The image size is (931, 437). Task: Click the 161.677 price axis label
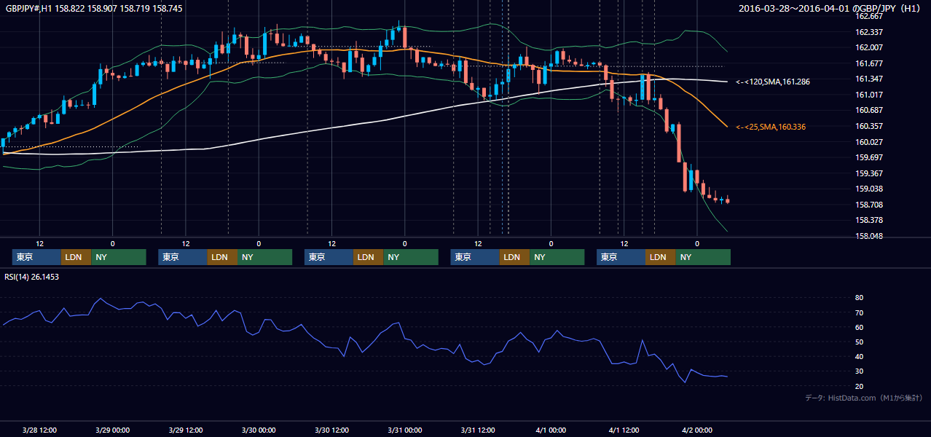pos(868,63)
